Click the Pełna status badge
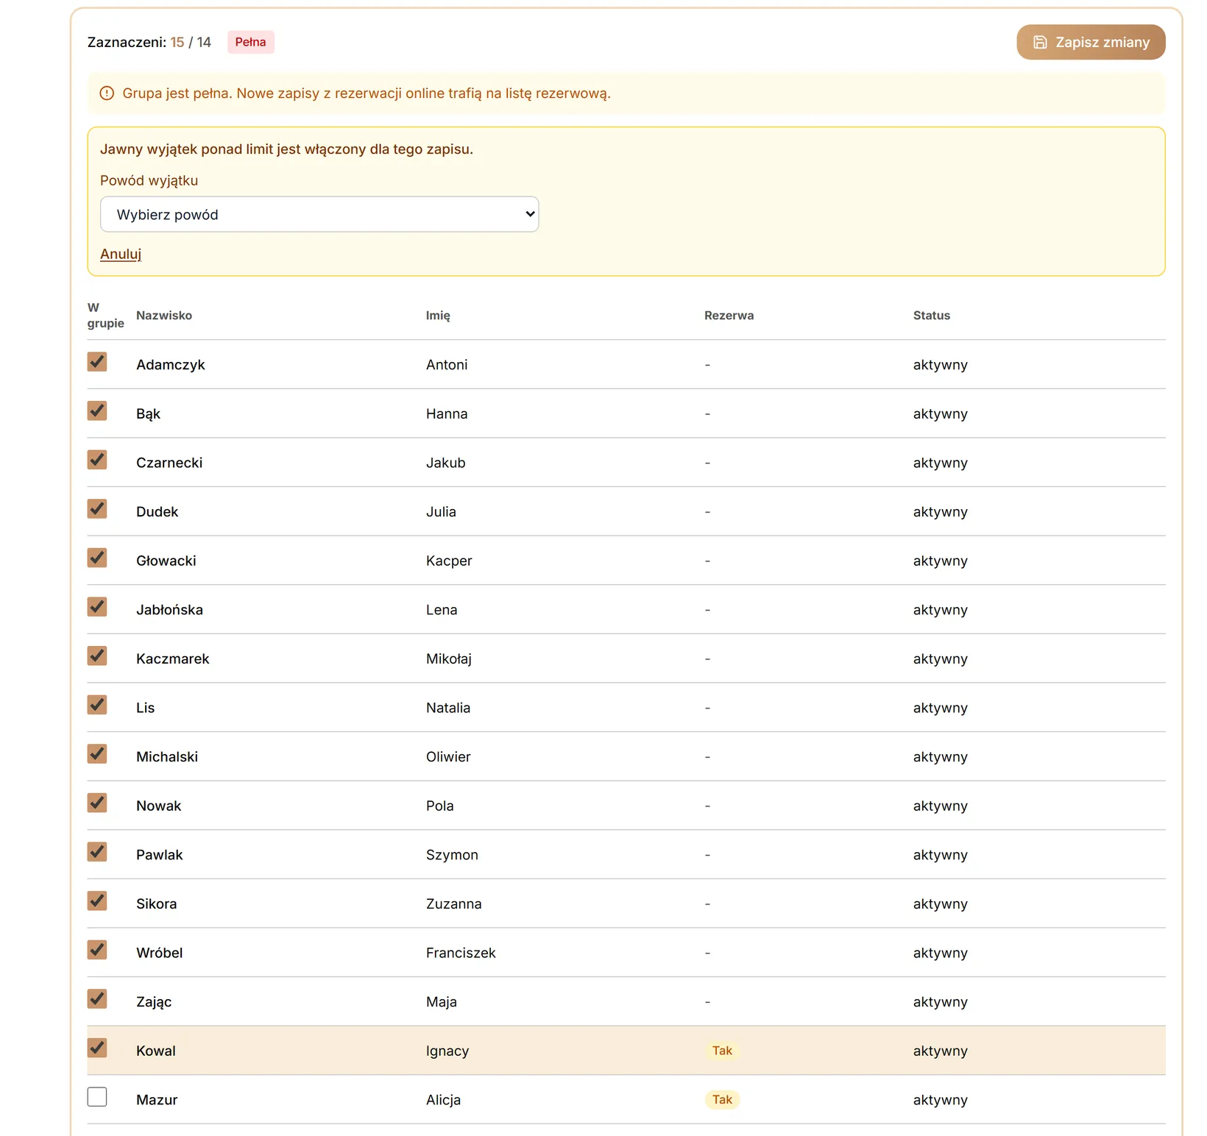 click(x=250, y=42)
